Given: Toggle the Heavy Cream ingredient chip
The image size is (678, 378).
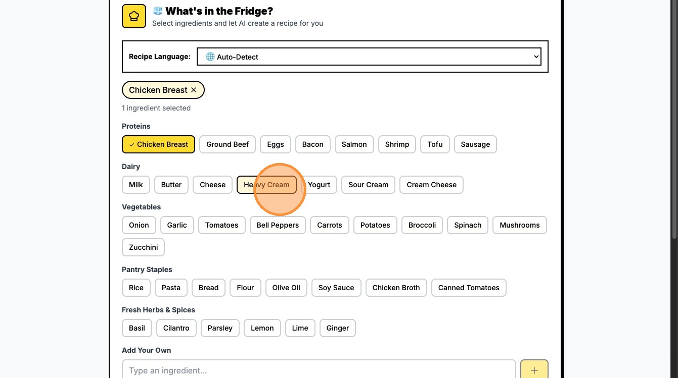Looking at the screenshot, I should (x=266, y=185).
